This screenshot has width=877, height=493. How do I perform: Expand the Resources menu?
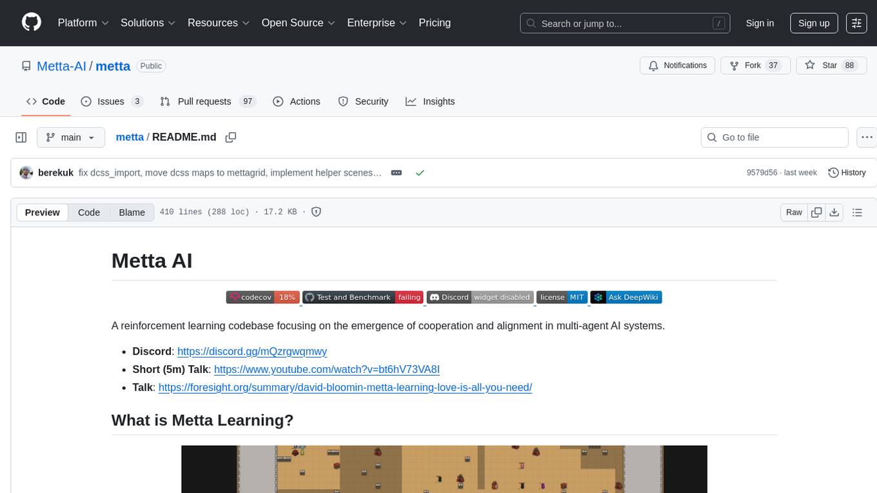219,23
